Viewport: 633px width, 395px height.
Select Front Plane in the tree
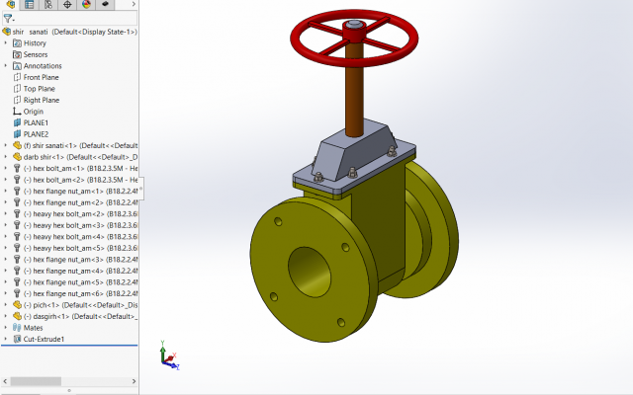[x=41, y=77]
